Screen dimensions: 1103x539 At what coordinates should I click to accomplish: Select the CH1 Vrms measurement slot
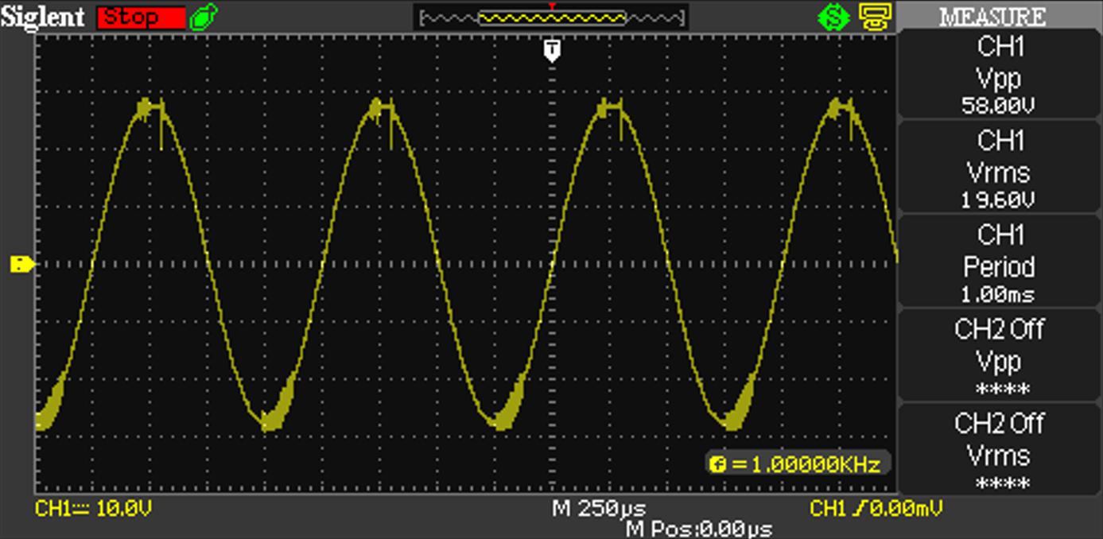pos(999,169)
